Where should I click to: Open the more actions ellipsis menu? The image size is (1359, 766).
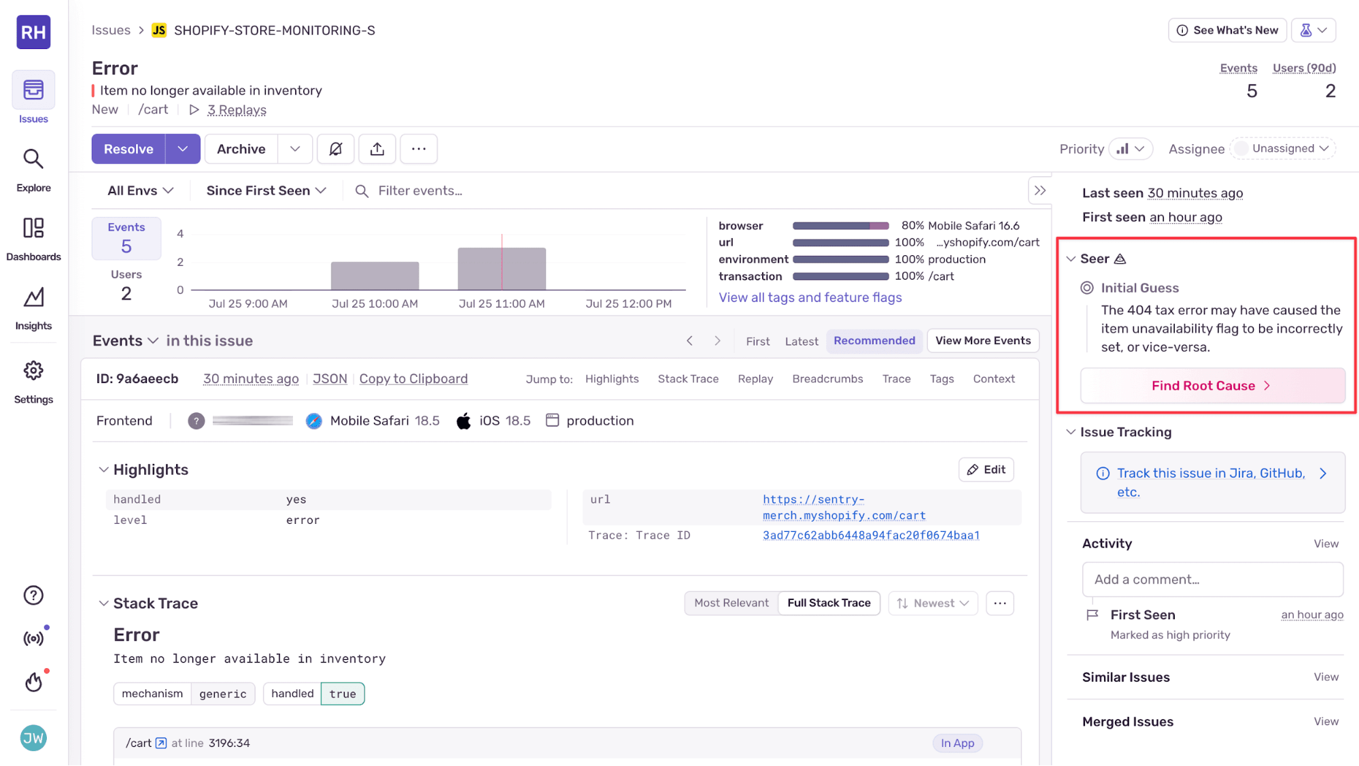tap(418, 148)
